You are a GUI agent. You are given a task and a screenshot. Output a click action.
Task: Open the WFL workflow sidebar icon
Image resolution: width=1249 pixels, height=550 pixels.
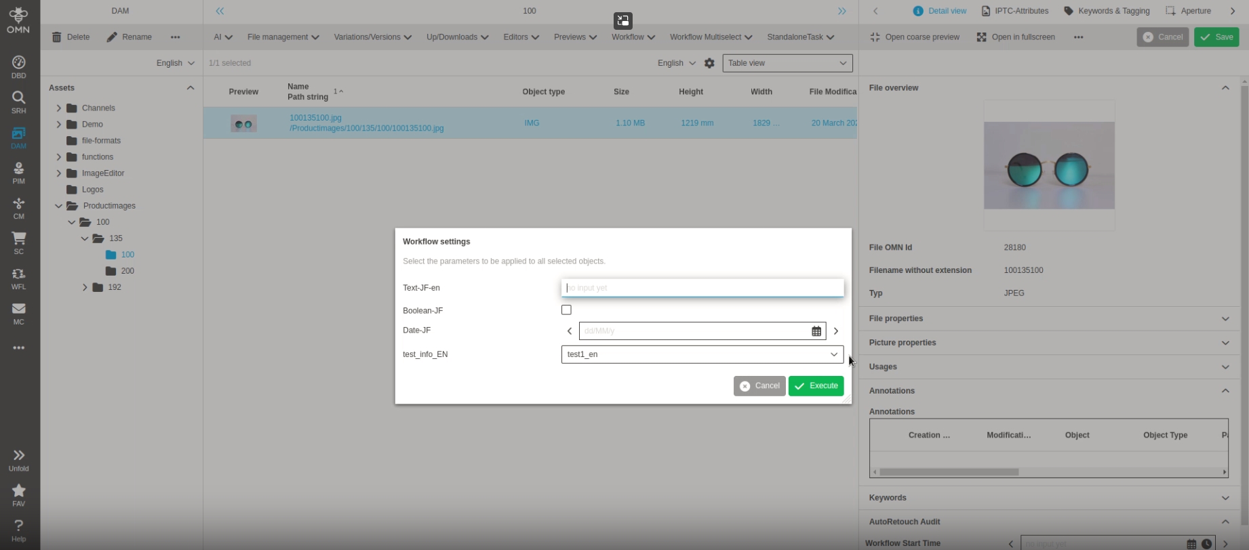point(18,278)
